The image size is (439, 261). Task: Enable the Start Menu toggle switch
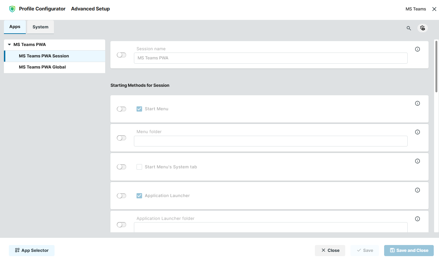click(122, 109)
